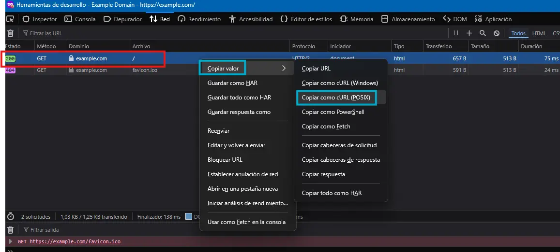Expand the favicon.ico GET console entry
The width and height of the screenshot is (560, 252).
[x=11, y=241]
